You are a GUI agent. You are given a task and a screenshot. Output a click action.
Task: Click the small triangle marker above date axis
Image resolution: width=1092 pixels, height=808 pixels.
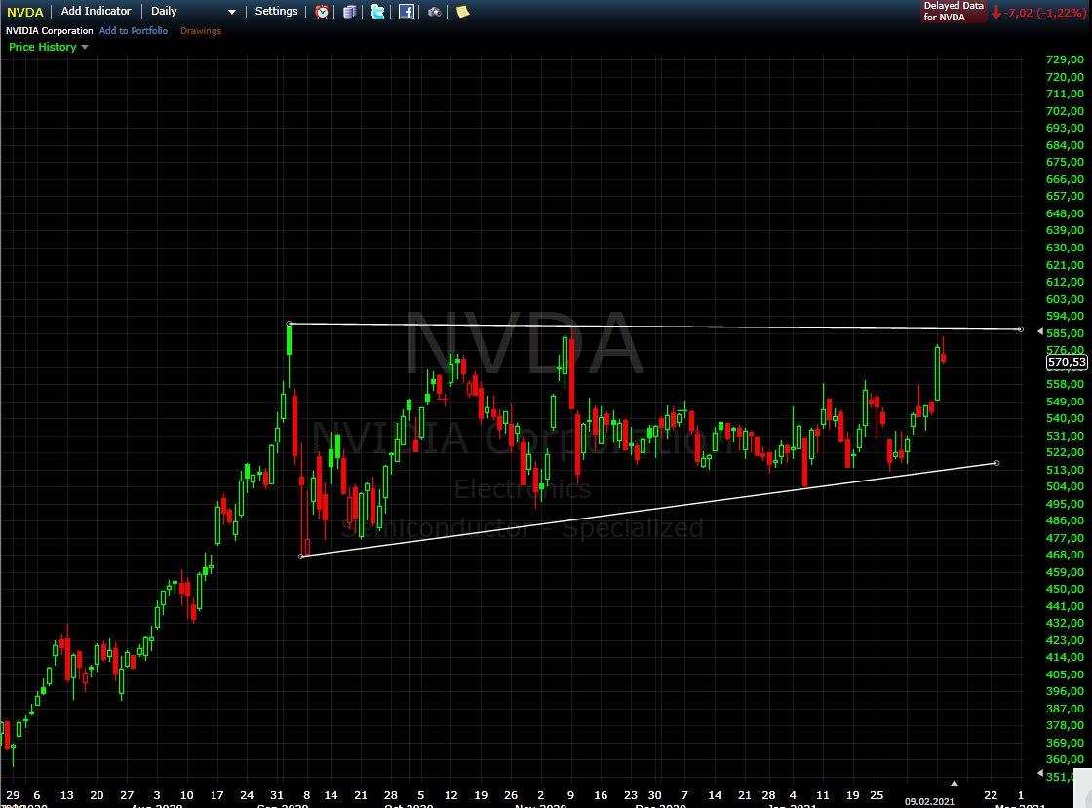(x=955, y=783)
